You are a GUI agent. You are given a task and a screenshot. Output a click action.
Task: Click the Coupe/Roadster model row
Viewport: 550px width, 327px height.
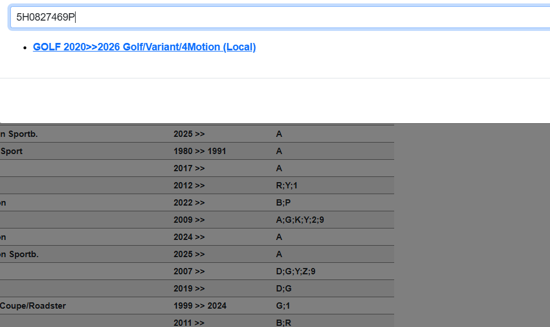pyautogui.click(x=33, y=306)
